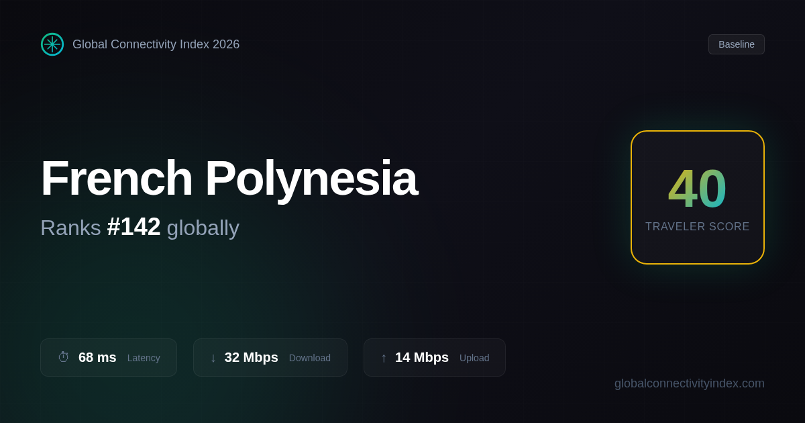Click the Latency label text
This screenshot has height=423, width=805.
(144, 358)
